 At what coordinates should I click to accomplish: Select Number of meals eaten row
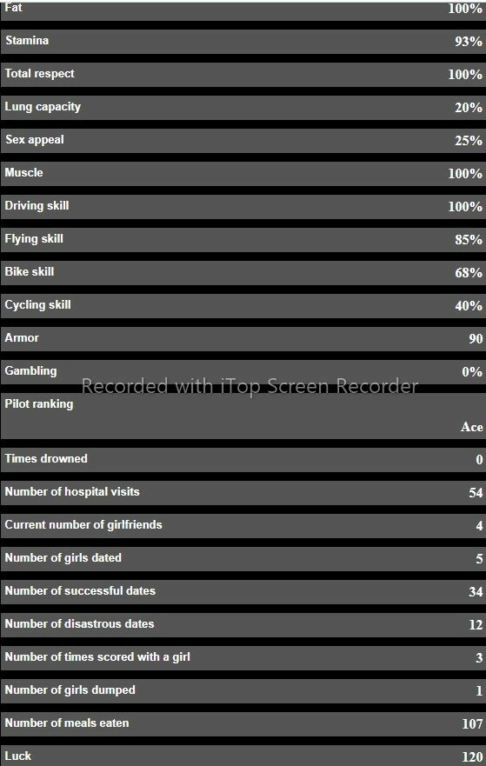(x=243, y=724)
